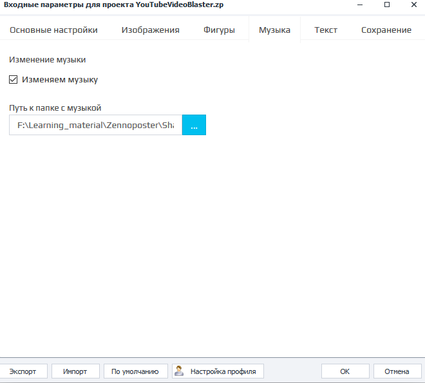Switch to the Изображения tab

pos(151,30)
